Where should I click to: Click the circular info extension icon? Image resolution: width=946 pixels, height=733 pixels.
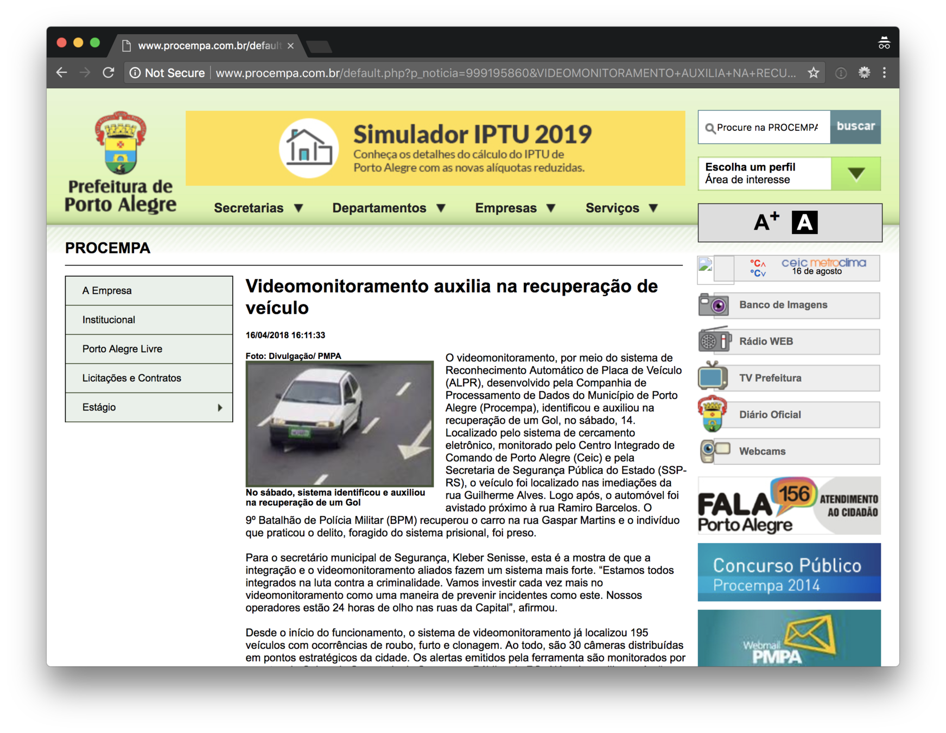point(841,73)
